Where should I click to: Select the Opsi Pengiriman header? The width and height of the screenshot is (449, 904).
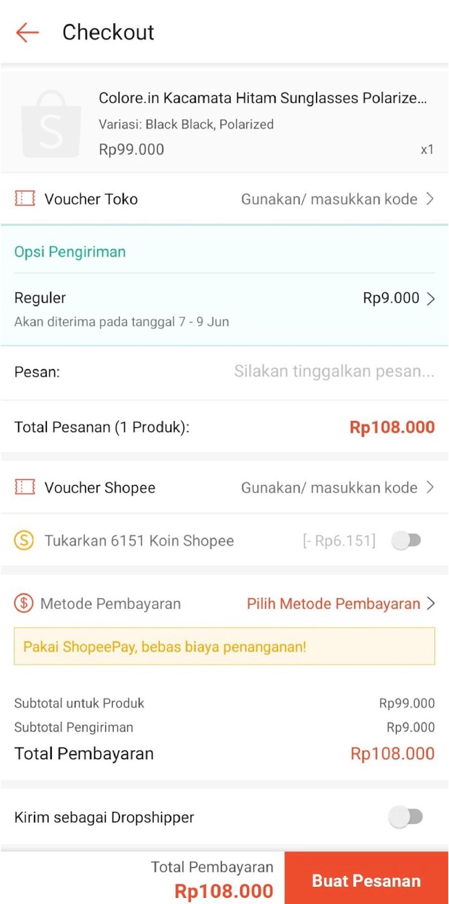click(70, 252)
